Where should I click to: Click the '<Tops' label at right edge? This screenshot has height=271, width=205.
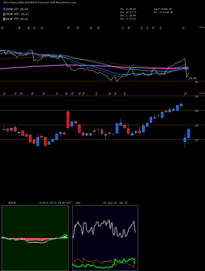[201, 28]
